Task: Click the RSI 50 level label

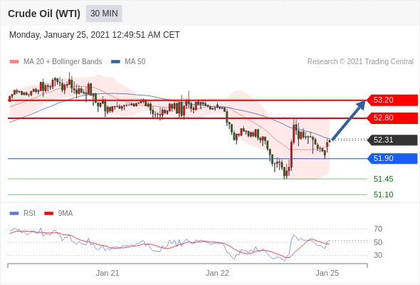Action: point(378,242)
